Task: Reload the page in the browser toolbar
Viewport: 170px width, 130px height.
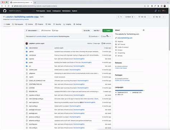Action: pyautogui.click(x=9, y=6)
